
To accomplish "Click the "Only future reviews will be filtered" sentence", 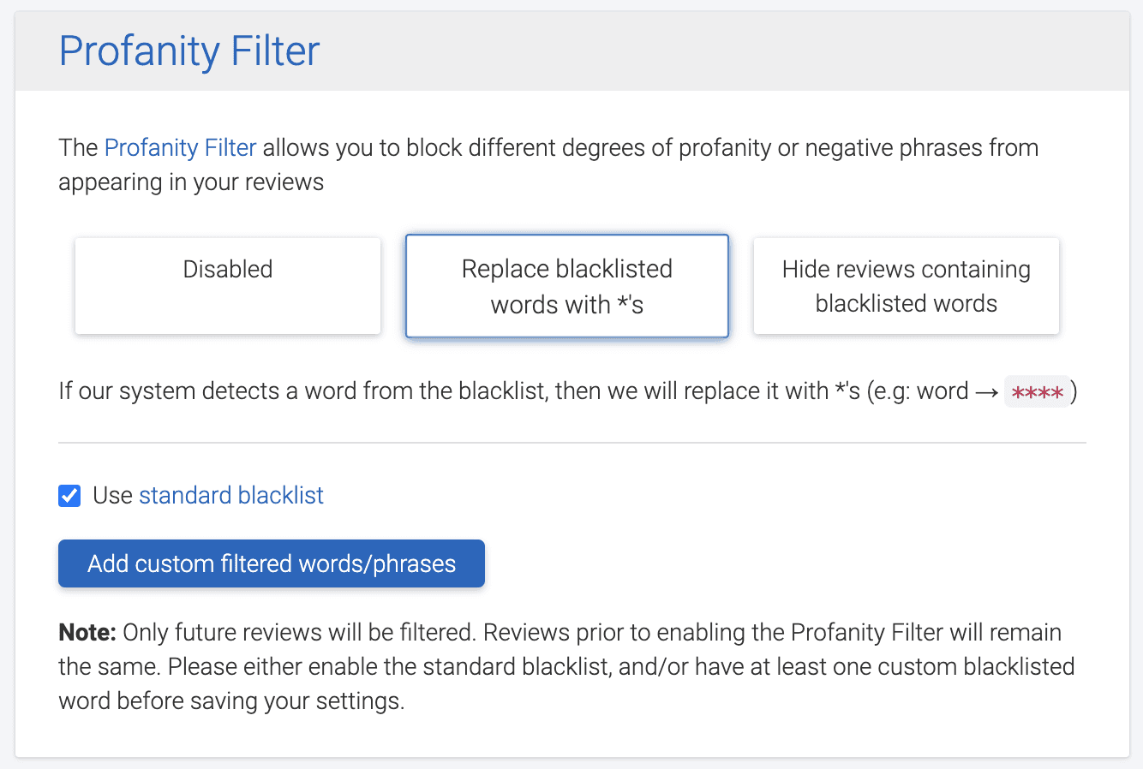I will tap(300, 633).
